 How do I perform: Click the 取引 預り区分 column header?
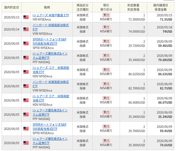coord(106,7)
